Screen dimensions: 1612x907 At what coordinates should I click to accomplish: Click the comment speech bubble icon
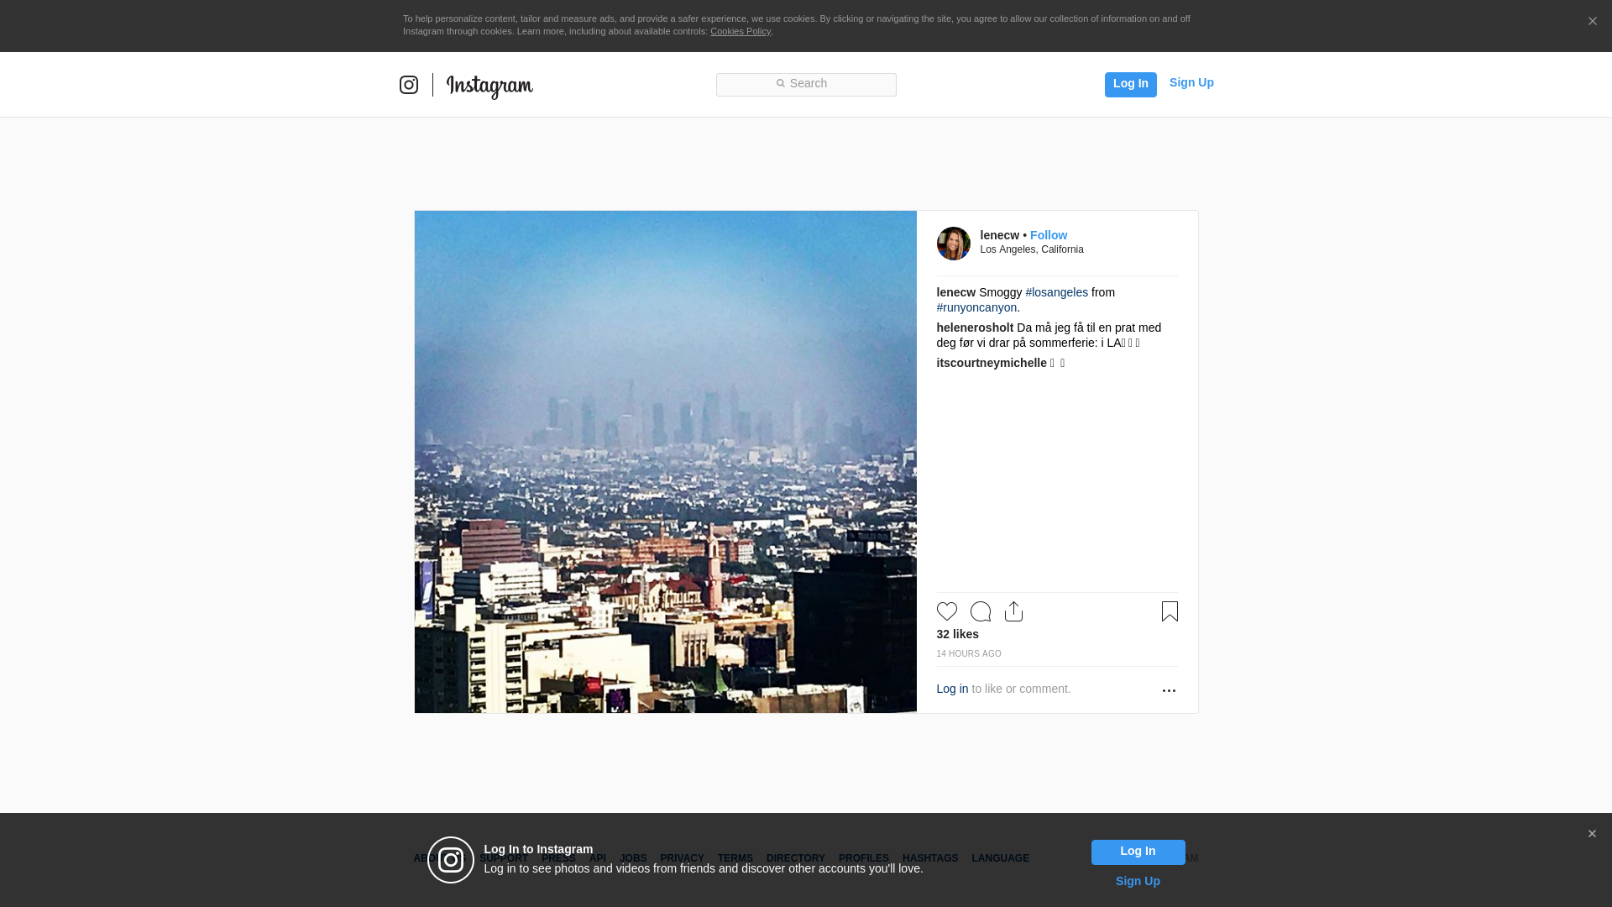981,611
